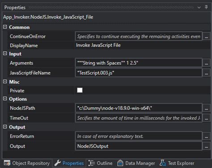
Task: Click the Data Manager clipboard icon
Action: coord(120,163)
